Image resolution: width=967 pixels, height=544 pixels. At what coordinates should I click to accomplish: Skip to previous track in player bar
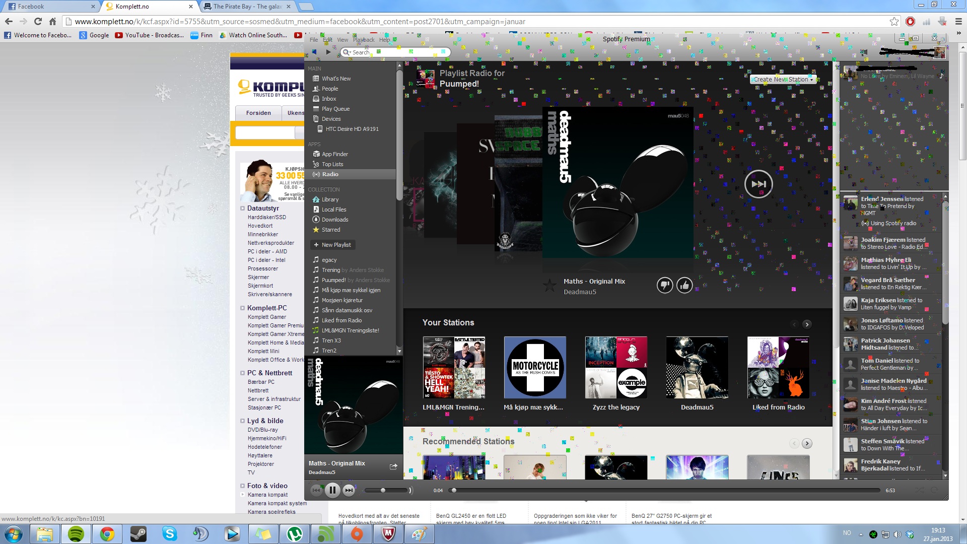[316, 490]
